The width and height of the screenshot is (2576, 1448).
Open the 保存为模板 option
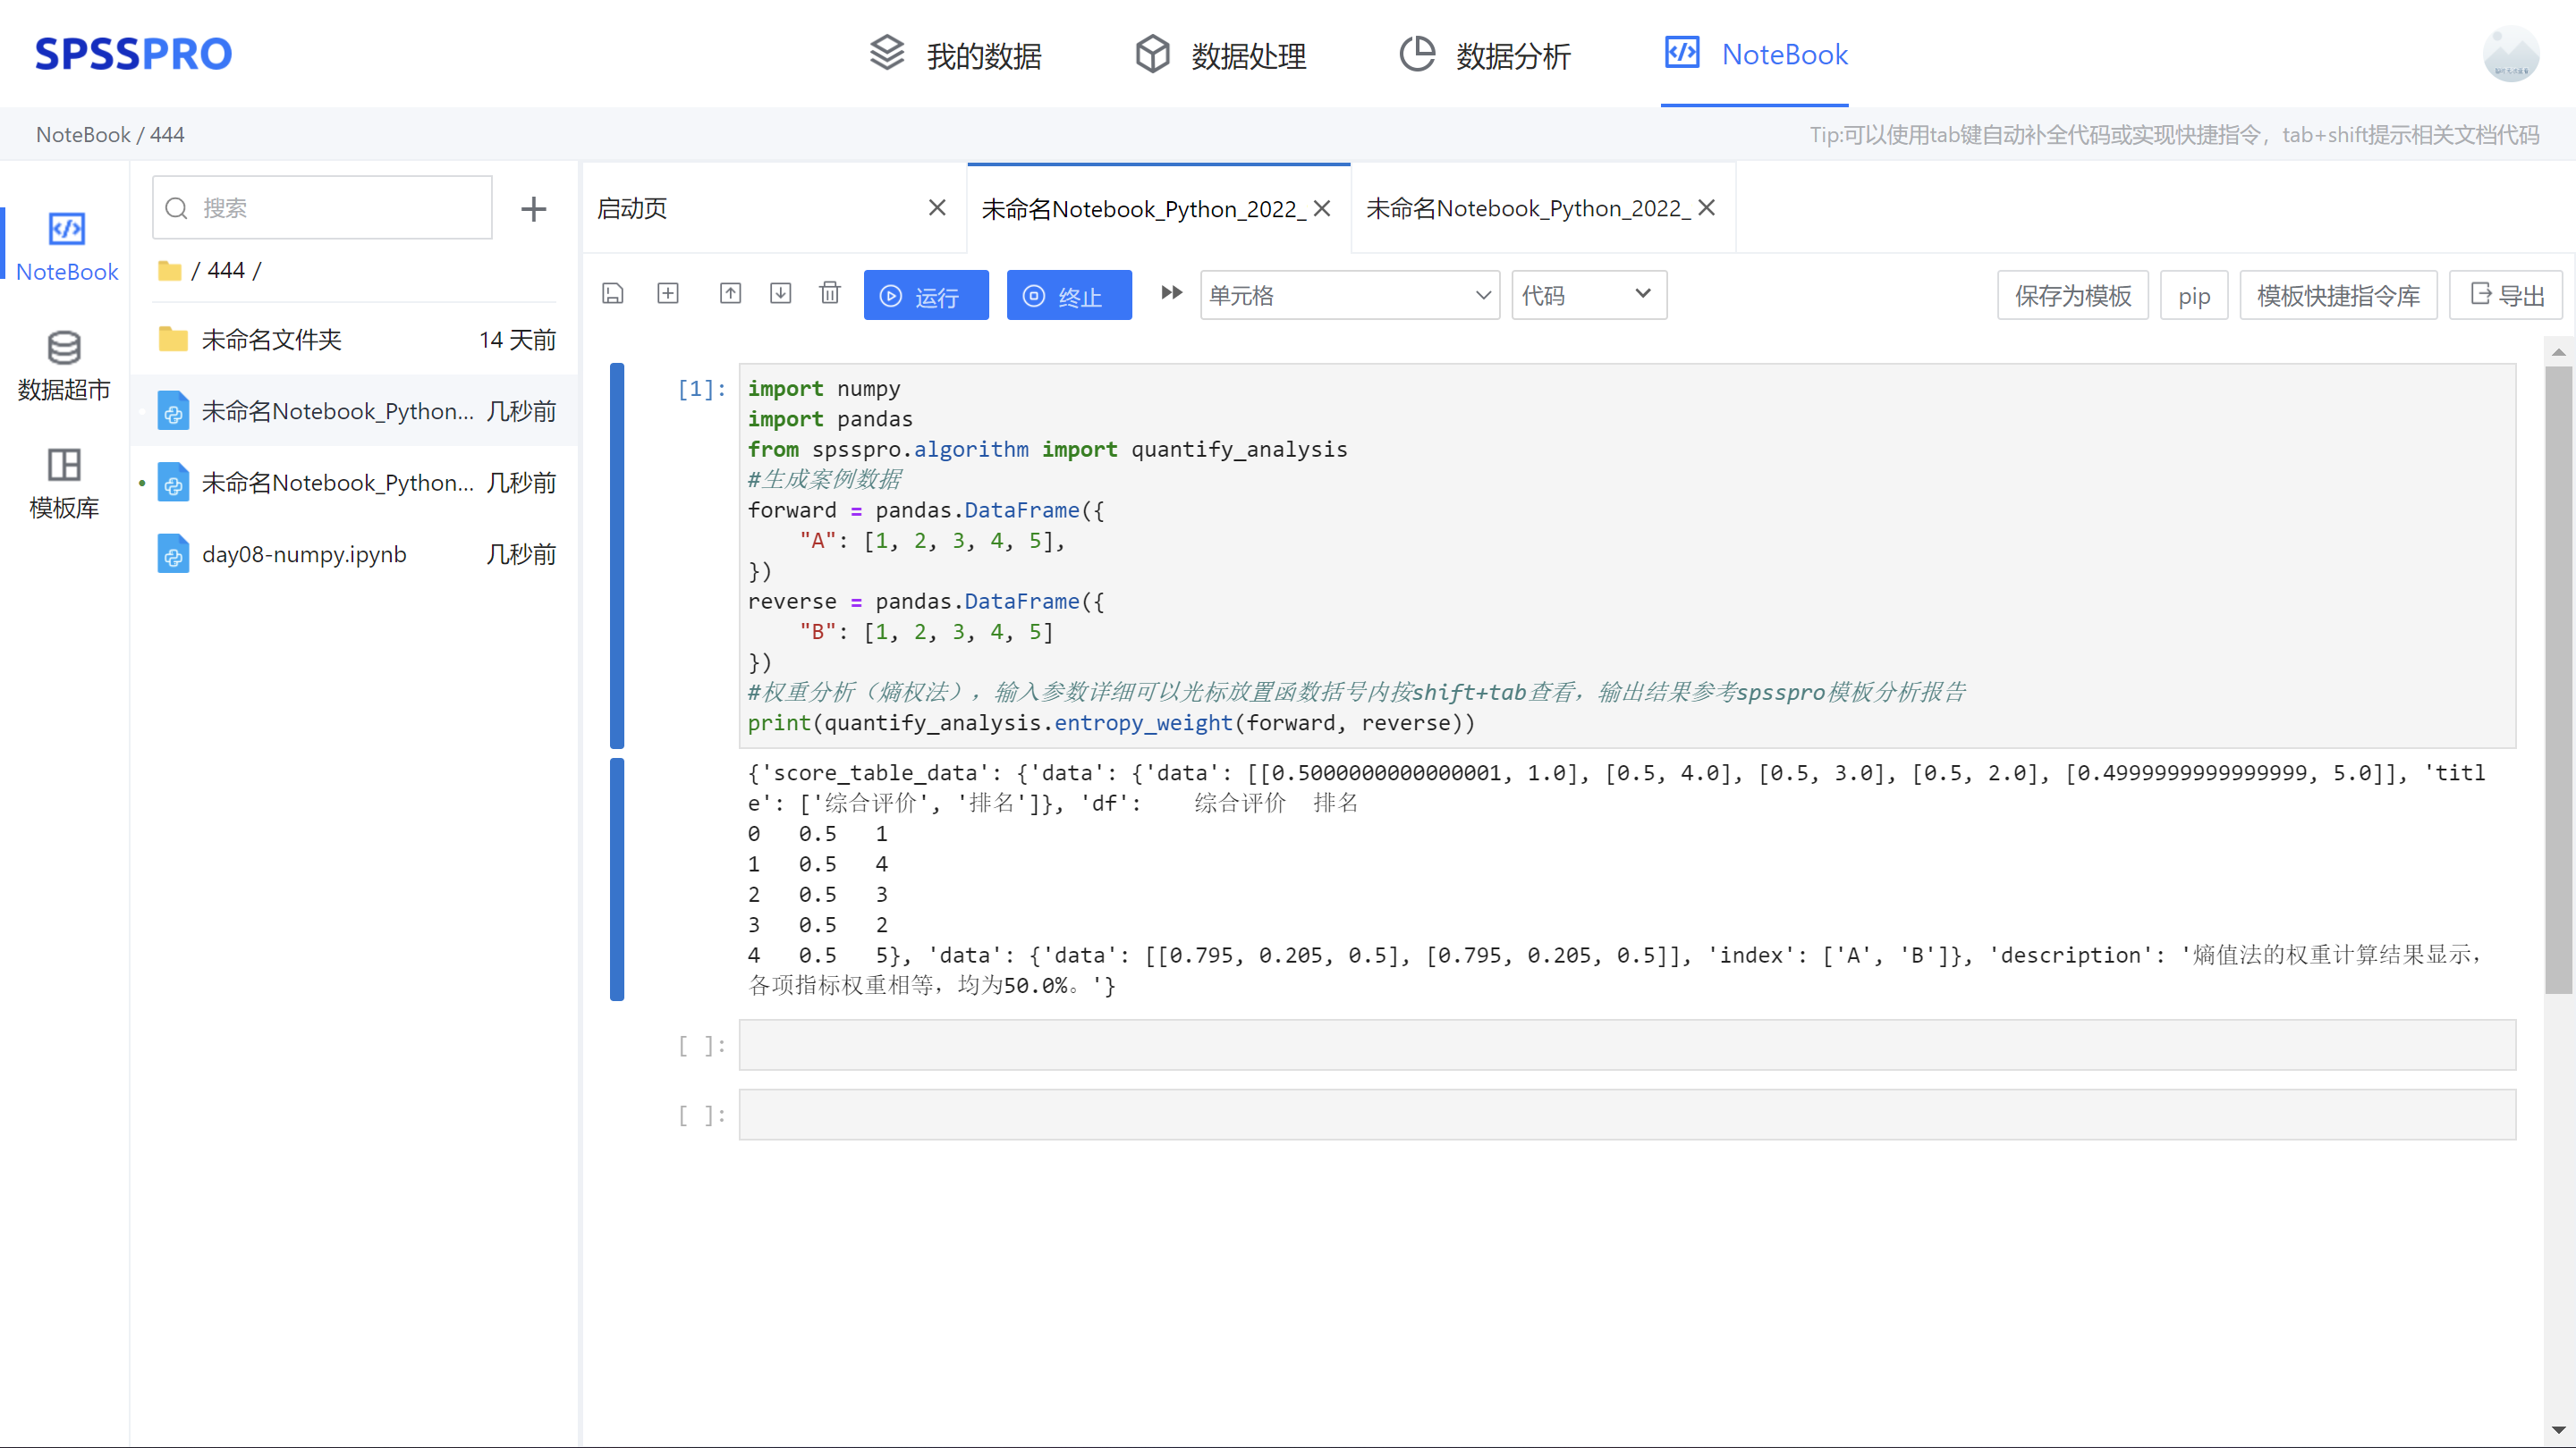click(2072, 295)
